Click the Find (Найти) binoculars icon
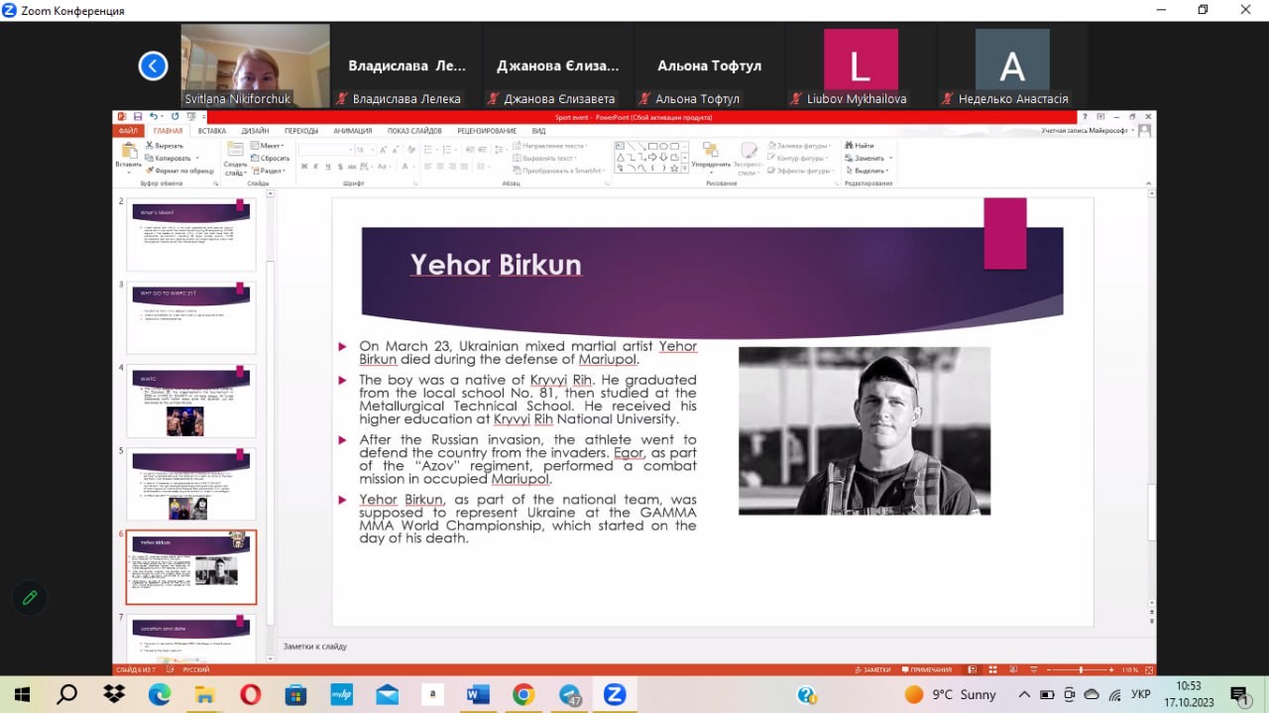The width and height of the screenshot is (1269, 713). coord(850,145)
